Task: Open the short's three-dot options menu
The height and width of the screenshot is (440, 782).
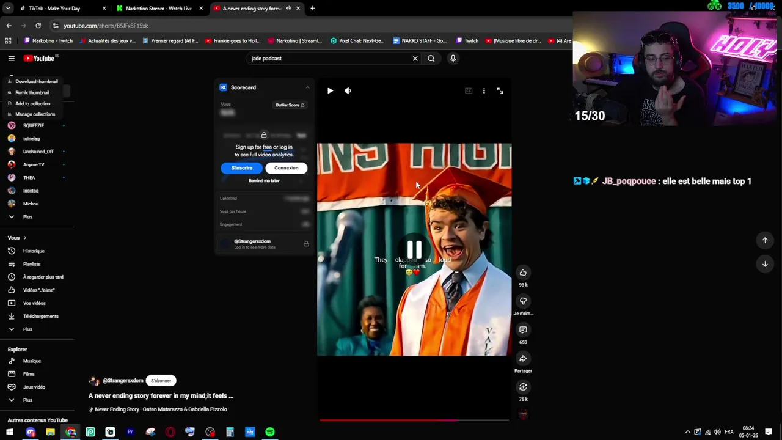Action: 484,91
